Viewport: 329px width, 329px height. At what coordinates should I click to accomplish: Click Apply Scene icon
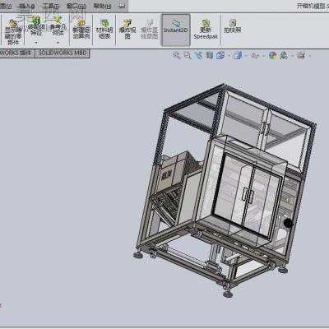284,56
